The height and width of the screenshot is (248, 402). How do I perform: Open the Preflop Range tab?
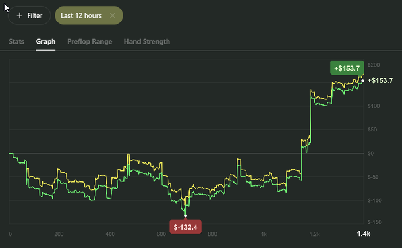pos(90,41)
